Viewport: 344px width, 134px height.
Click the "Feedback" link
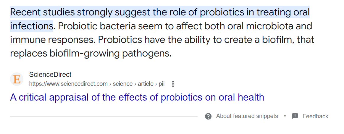pos(315,116)
